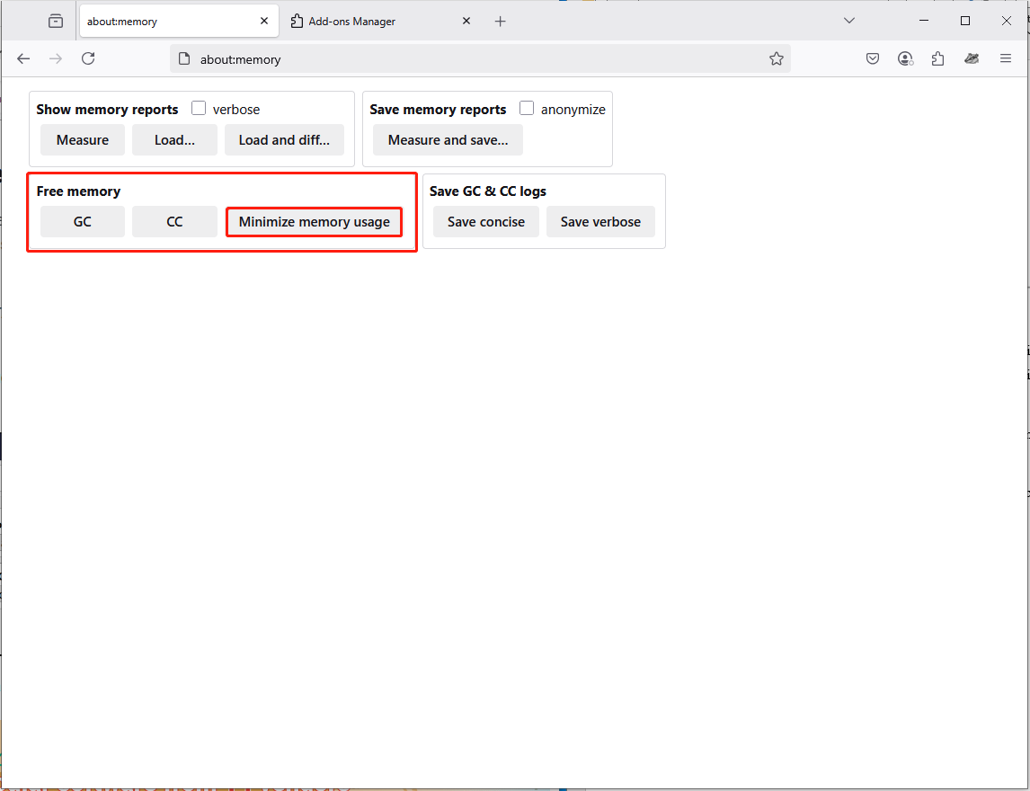Close the Add-ons Manager tab

466,21
